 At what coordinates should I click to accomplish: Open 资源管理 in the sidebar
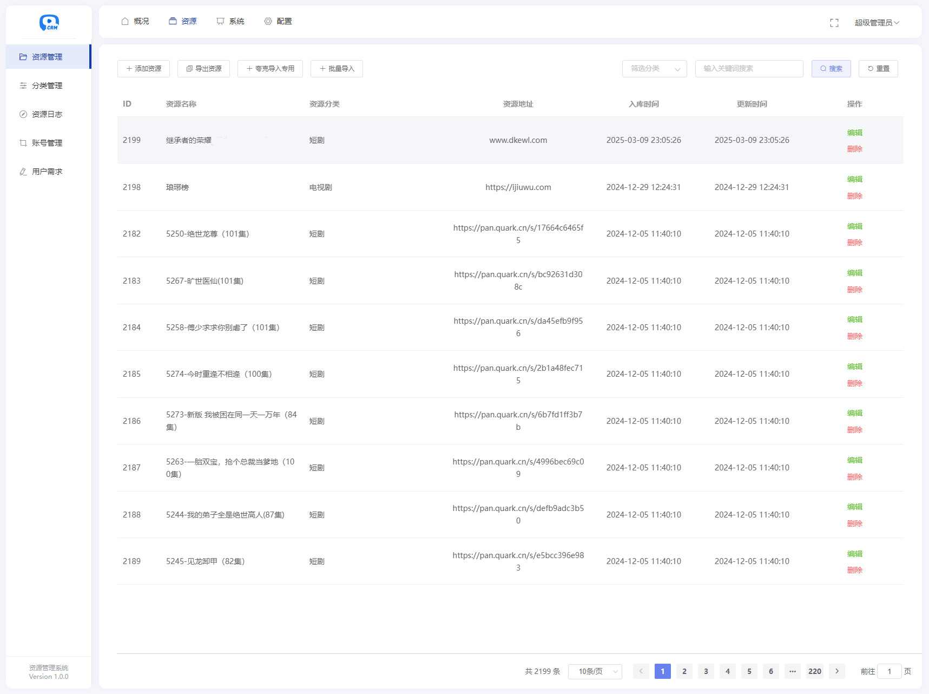pos(48,57)
